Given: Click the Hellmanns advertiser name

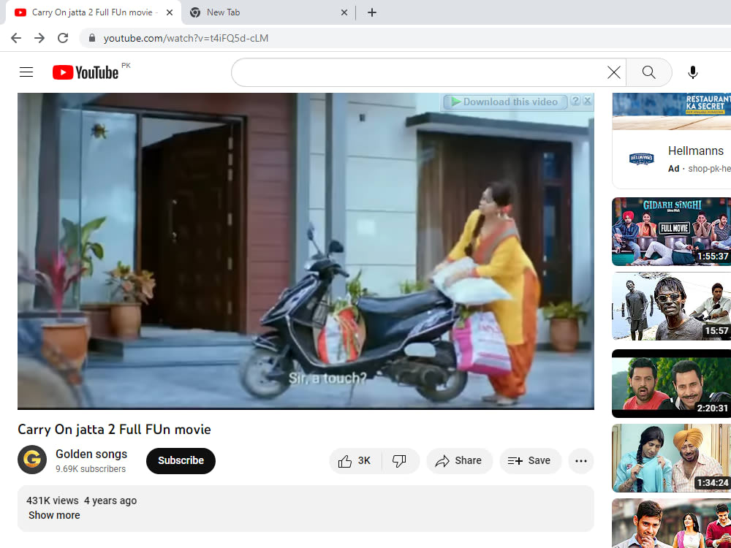Looking at the screenshot, I should [696, 151].
